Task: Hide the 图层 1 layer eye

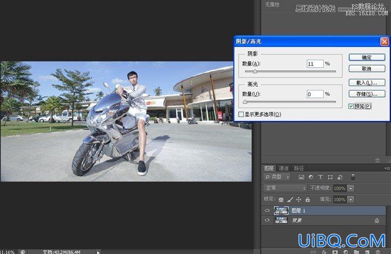Action: [268, 210]
